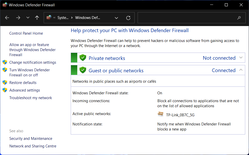Open recent locations dropdown chevron
249x155 pixels.
click(28, 17)
